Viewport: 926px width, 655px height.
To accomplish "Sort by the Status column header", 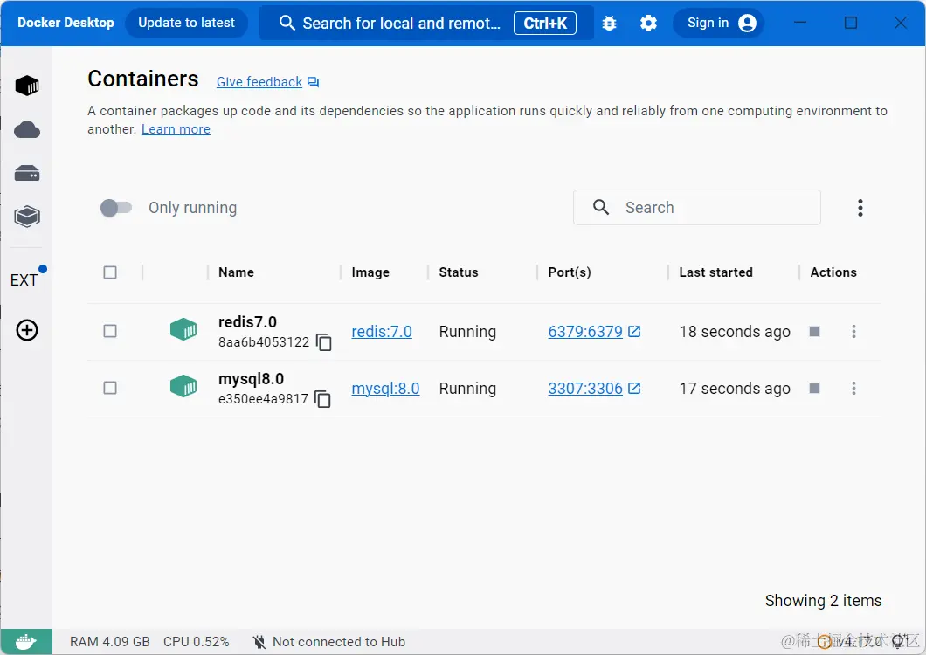I will 459,272.
